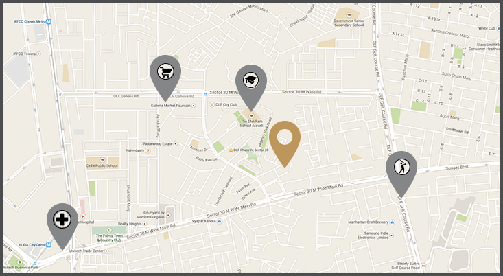Click the "Regency Park Road" label
Image resolution: width=503 pixels, height=276 pixels.
(265, 133)
